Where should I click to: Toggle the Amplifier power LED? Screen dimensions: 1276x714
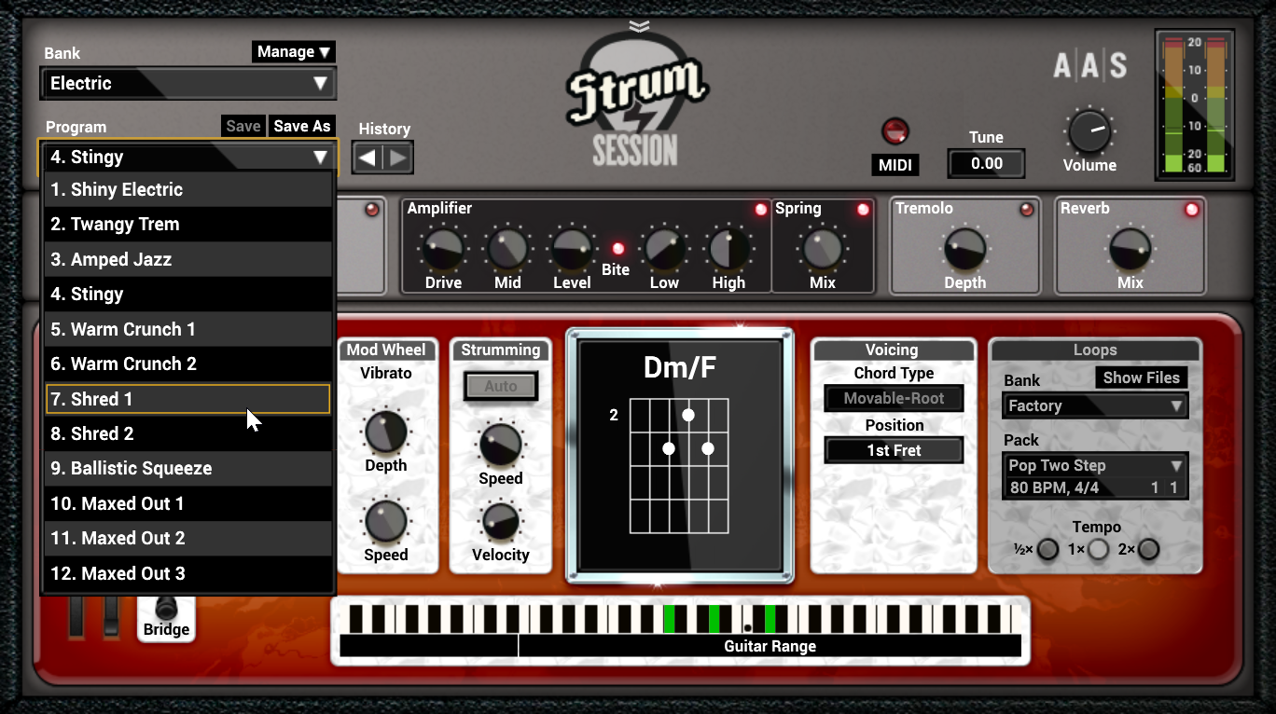(x=761, y=210)
